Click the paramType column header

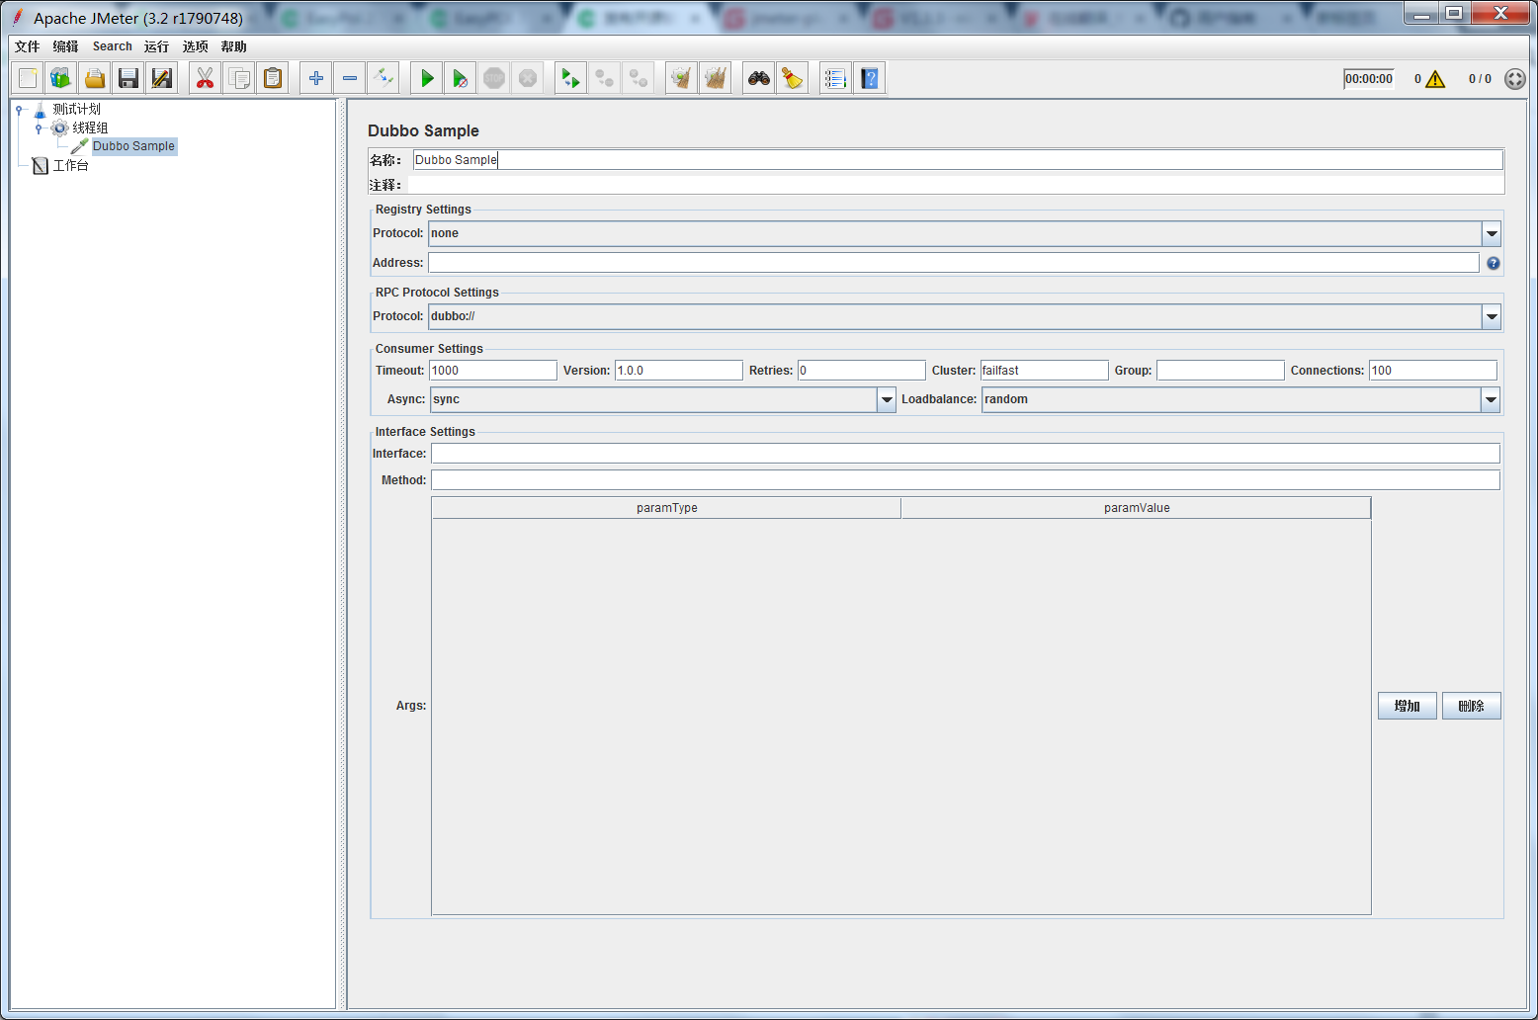666,508
